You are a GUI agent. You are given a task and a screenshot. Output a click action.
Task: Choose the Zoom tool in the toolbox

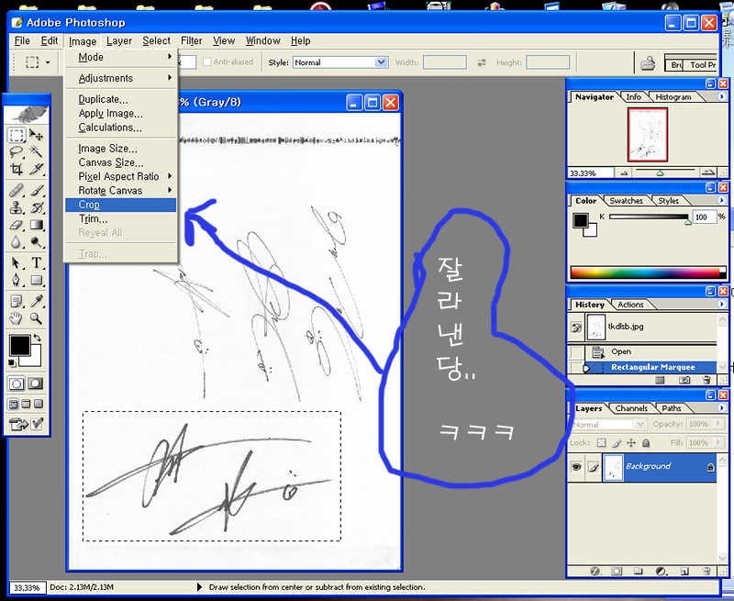(37, 318)
